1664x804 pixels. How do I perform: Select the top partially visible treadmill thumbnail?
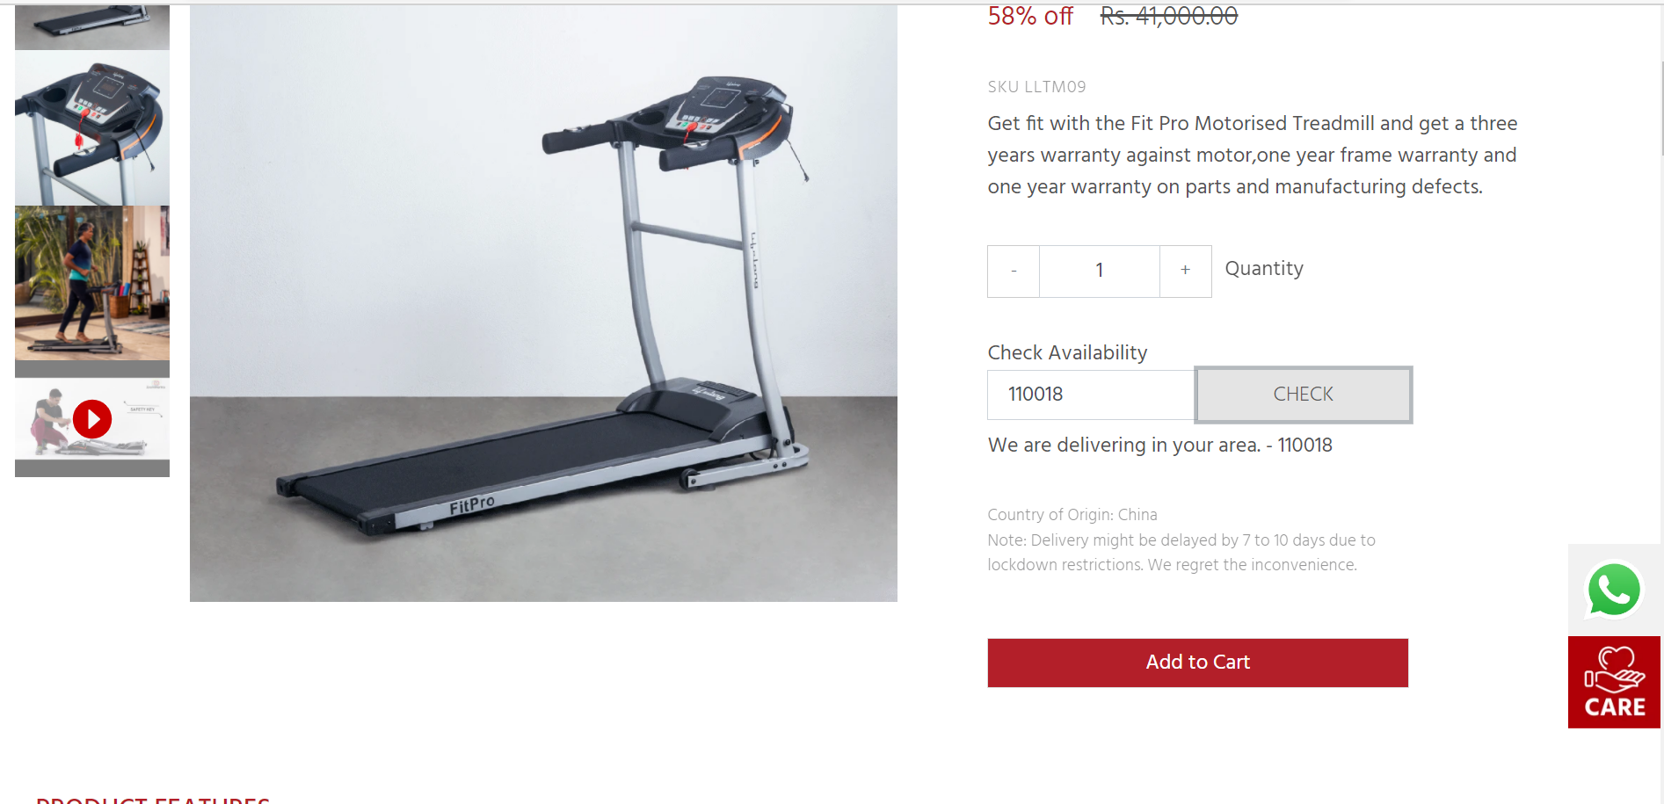coord(92,26)
